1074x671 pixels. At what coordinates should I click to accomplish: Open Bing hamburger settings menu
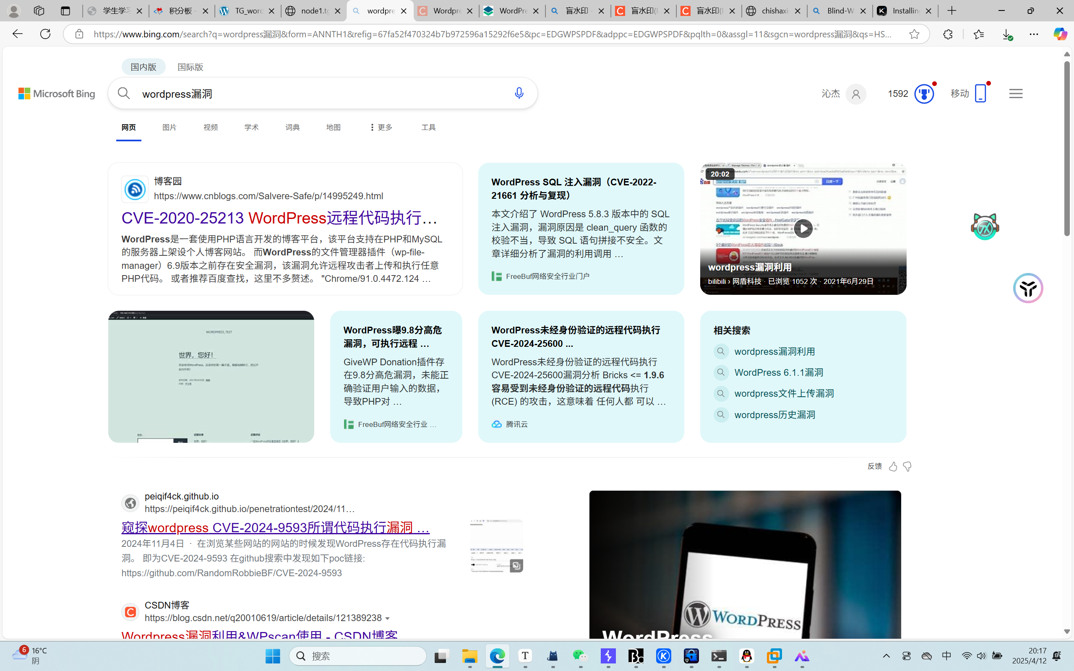(x=1015, y=94)
